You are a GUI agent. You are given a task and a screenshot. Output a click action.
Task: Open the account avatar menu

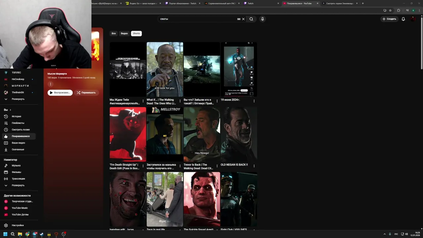pos(413,19)
